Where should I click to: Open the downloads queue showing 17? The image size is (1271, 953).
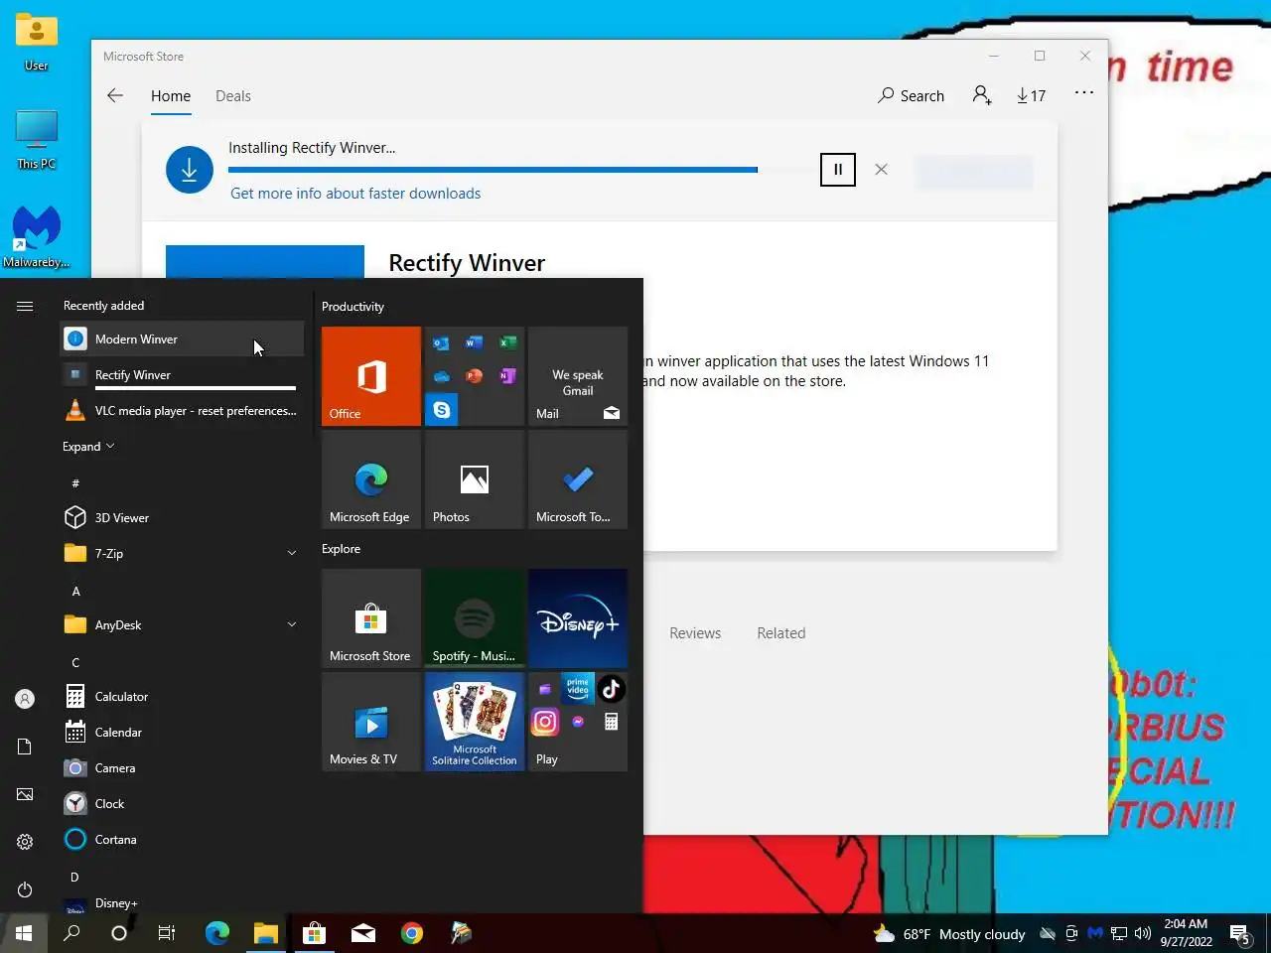1032,95
